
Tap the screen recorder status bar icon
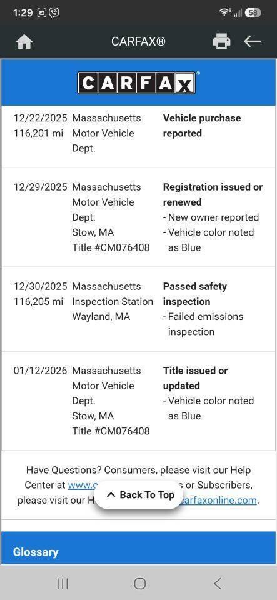[x=42, y=13]
